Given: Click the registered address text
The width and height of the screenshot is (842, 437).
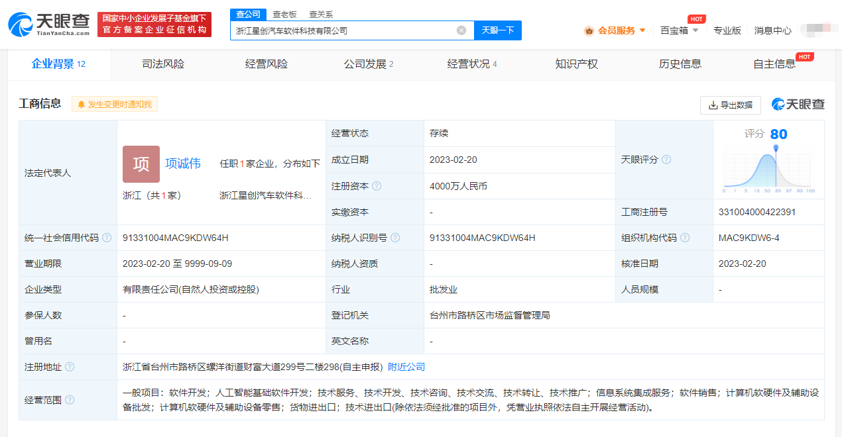Looking at the screenshot, I should pos(253,367).
